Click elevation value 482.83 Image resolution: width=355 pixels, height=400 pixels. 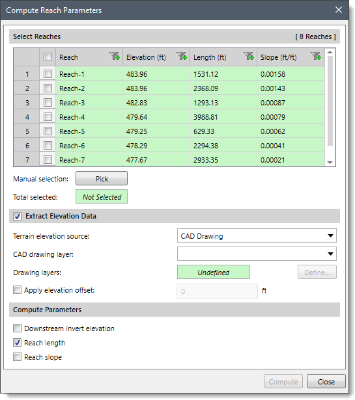tap(137, 103)
